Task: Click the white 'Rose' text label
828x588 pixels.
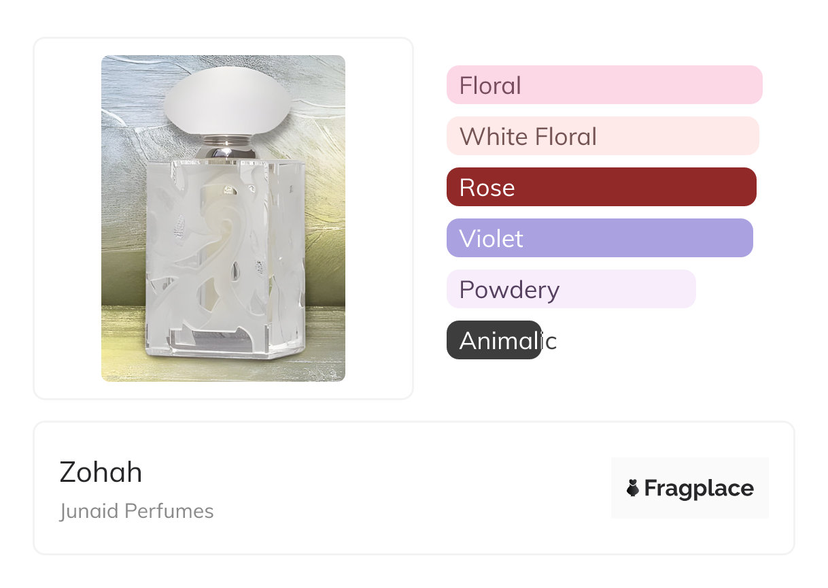Action: pos(487,188)
